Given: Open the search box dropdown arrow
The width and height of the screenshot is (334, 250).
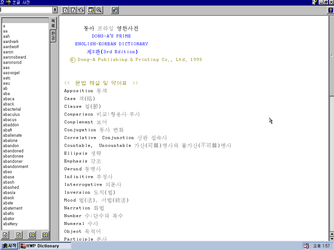Looking at the screenshot, I should pyautogui.click(x=55, y=10).
